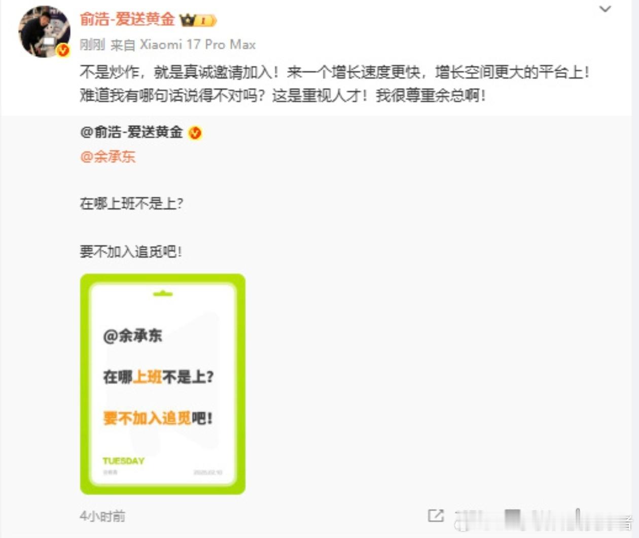This screenshot has width=639, height=538.
Task: Open username 俞浩-爱送黄金 at top
Action: pyautogui.click(x=127, y=19)
